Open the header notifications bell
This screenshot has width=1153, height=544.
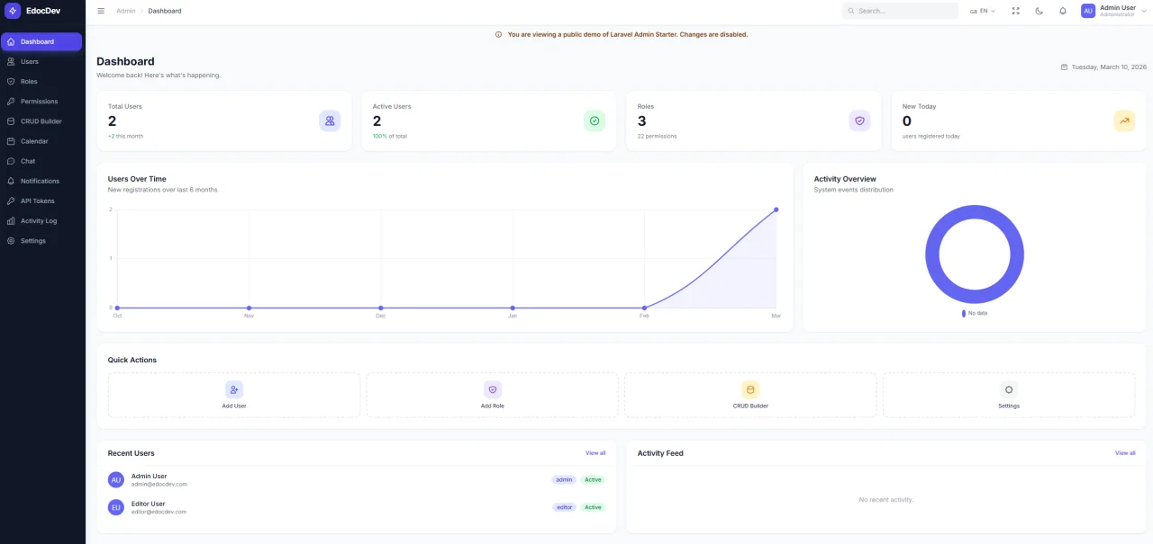1063,11
